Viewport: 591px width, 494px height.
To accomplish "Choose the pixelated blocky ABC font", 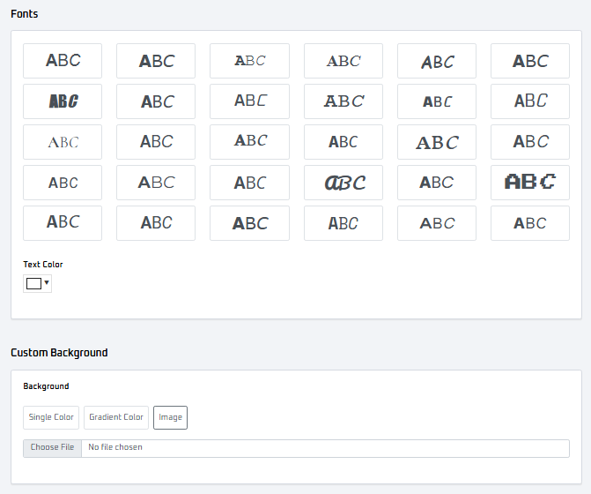I will 530,183.
